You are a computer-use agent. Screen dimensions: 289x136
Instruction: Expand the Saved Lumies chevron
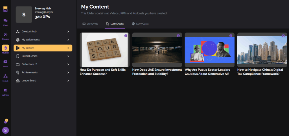(68, 56)
